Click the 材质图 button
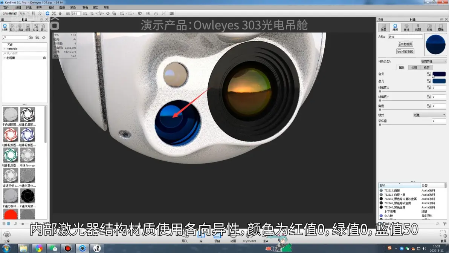The width and height of the screenshot is (449, 253). click(x=405, y=44)
